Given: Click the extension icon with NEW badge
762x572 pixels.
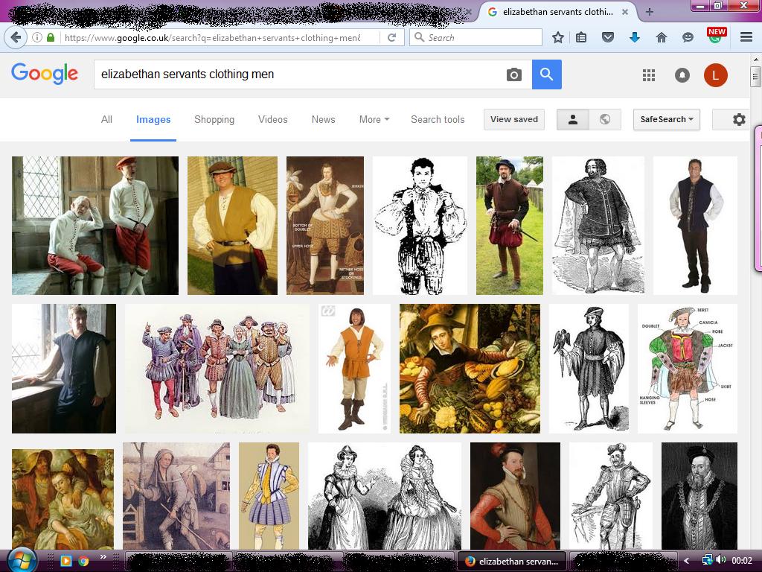Looking at the screenshot, I should [x=715, y=36].
